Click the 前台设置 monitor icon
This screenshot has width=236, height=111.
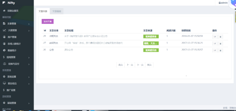tap(4, 83)
